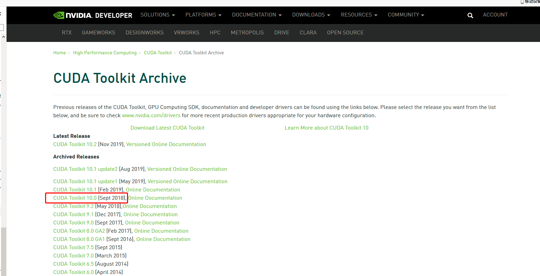Select the HPC menu item

click(215, 33)
